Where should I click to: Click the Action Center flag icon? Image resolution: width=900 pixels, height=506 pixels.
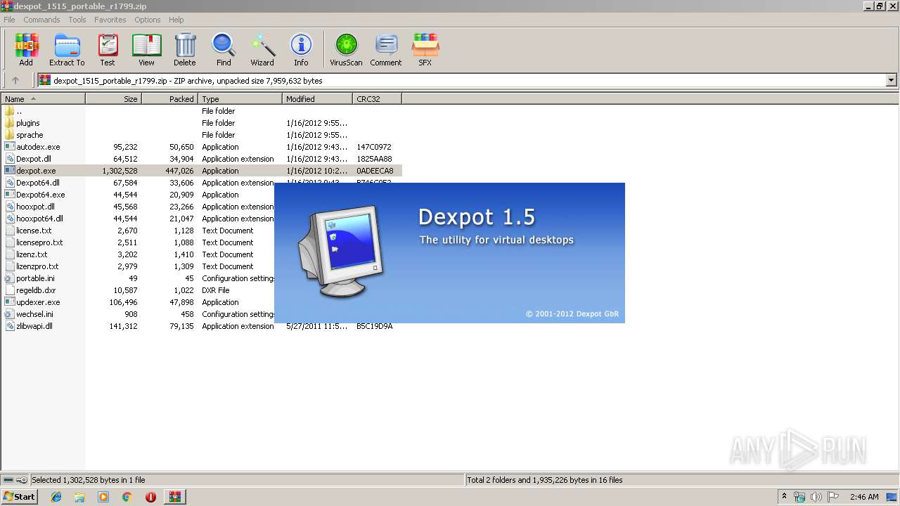pos(833,497)
